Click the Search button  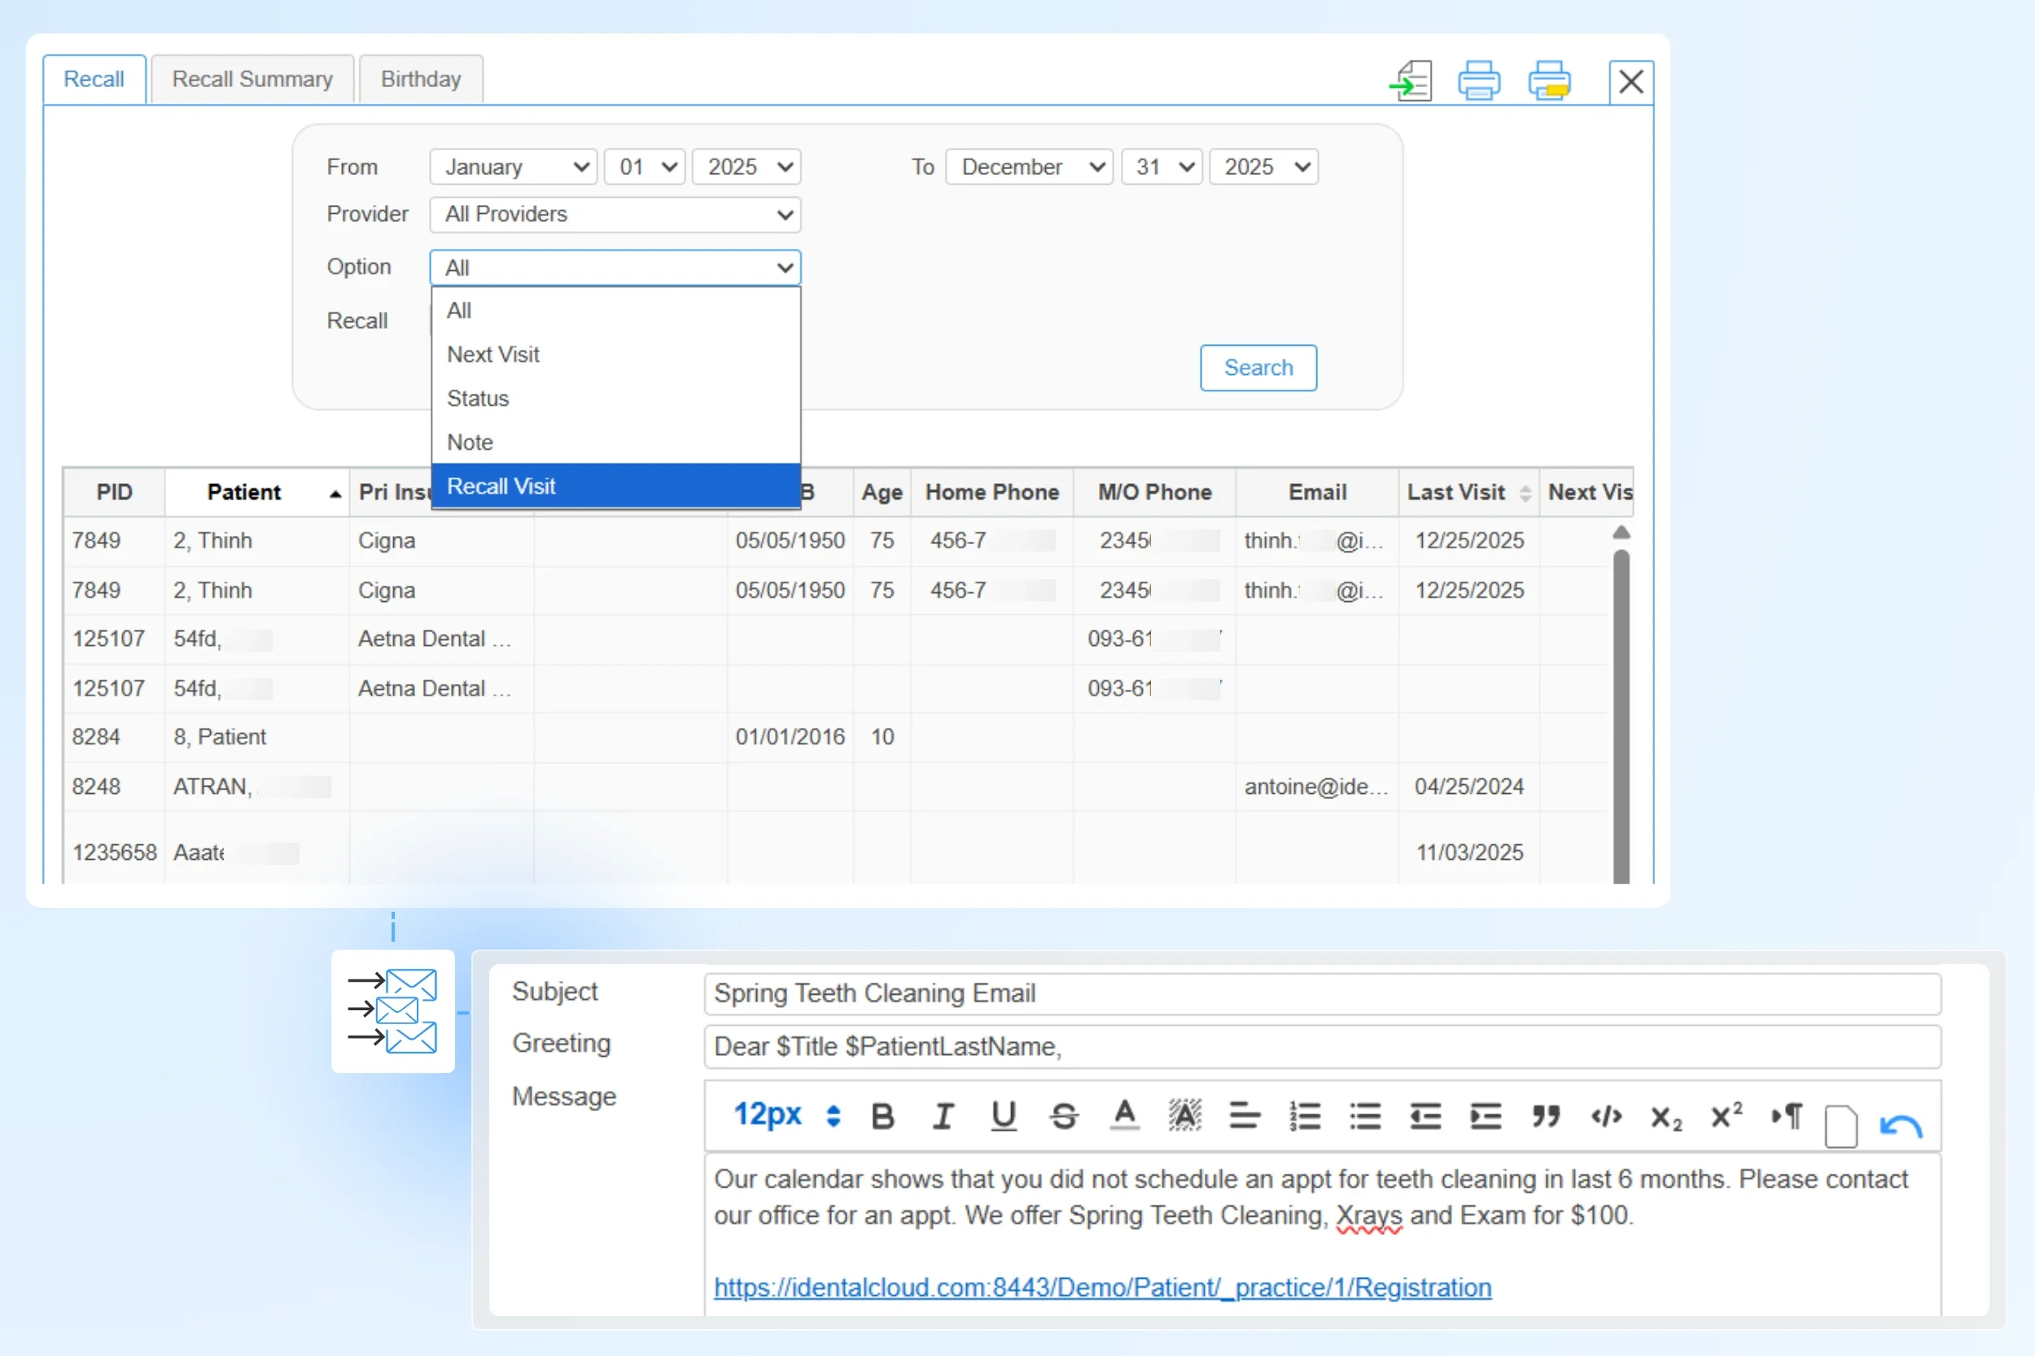pos(1258,368)
